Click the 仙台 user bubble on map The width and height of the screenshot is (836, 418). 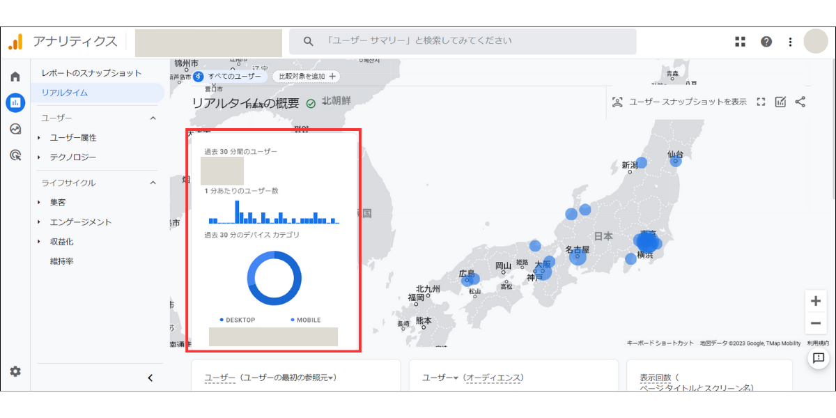coord(675,161)
